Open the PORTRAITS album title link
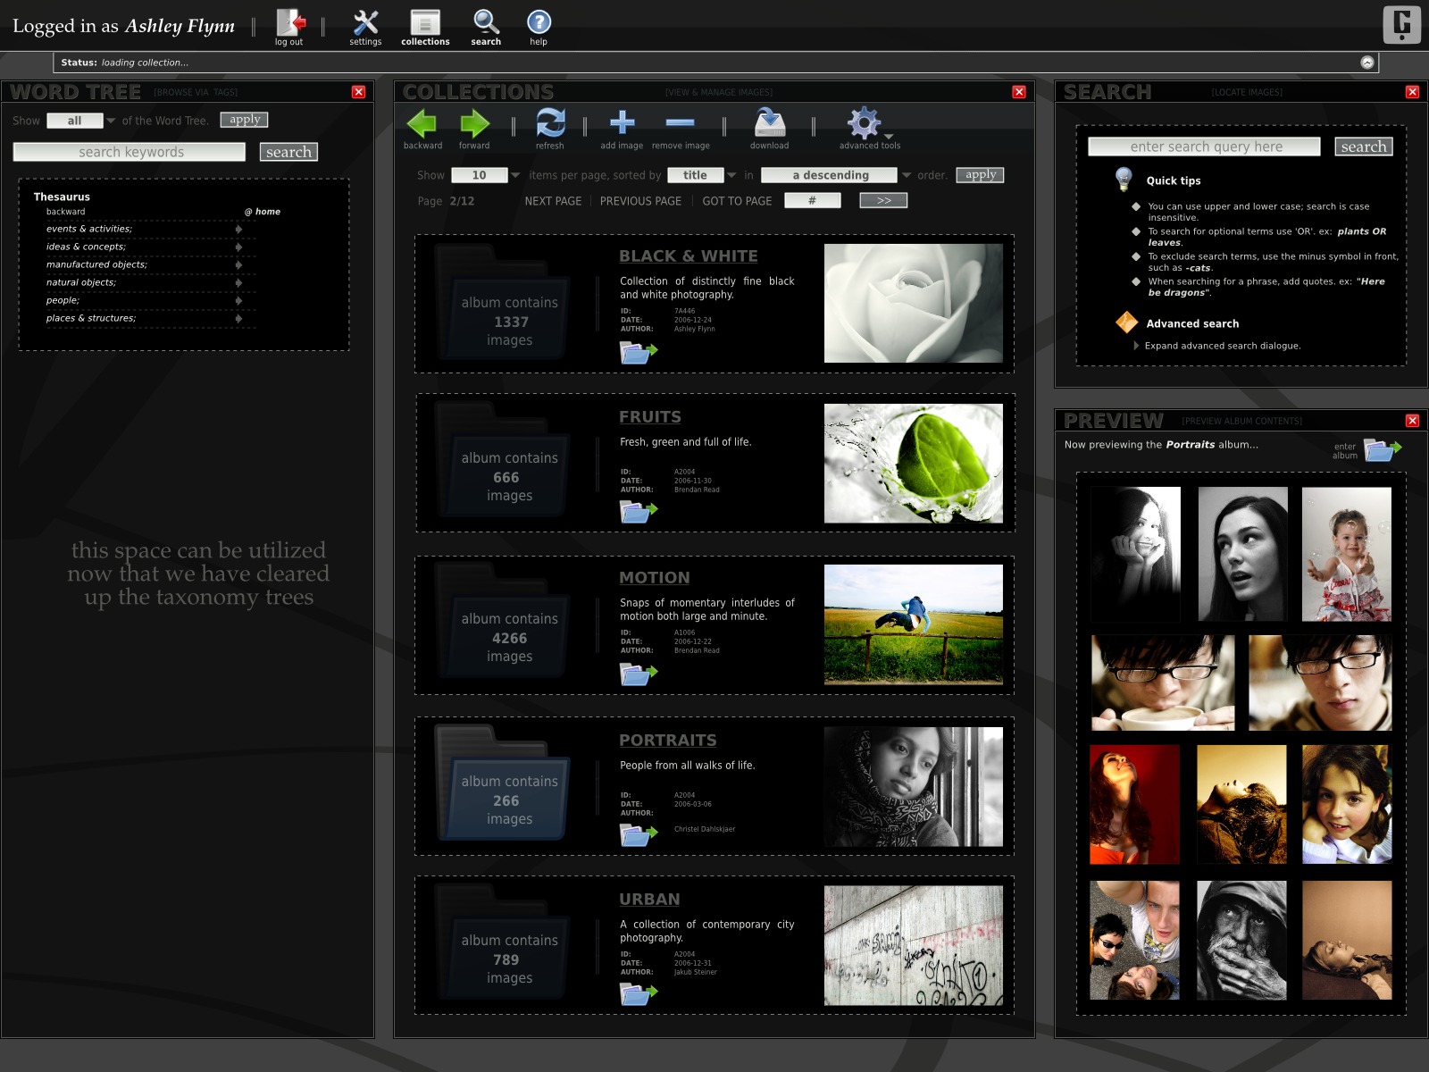1429x1072 pixels. click(x=668, y=740)
